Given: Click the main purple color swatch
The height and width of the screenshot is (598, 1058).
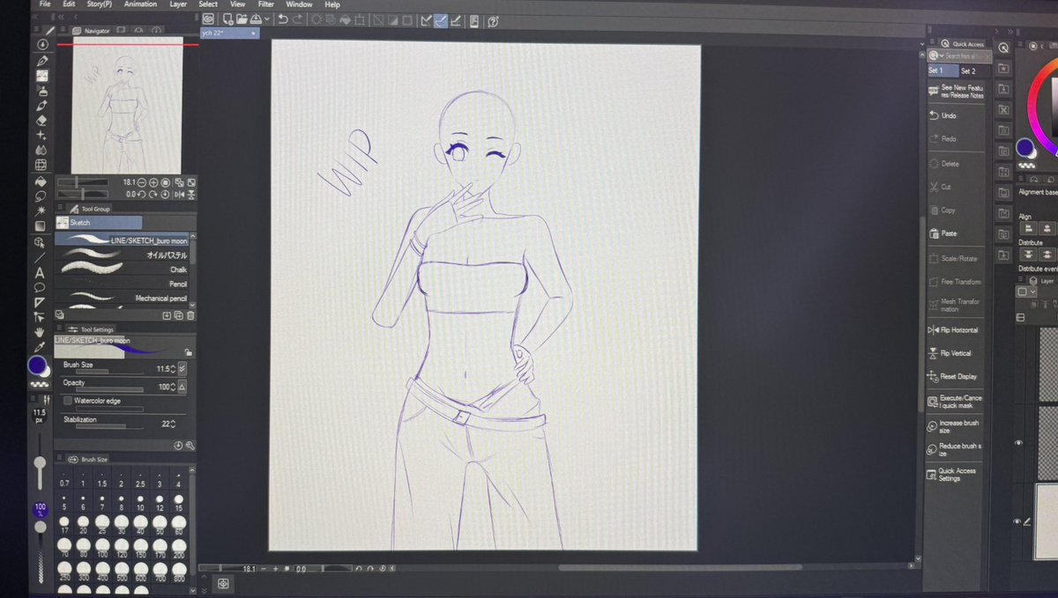Looking at the screenshot, I should 37,365.
